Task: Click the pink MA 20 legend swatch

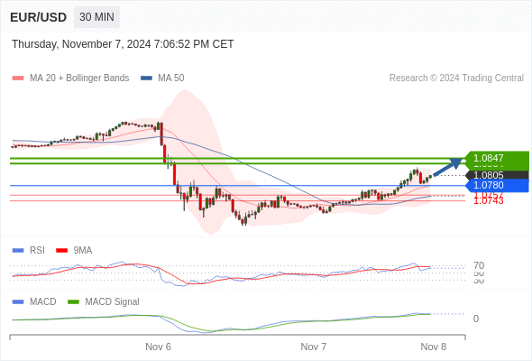Action: click(18, 79)
